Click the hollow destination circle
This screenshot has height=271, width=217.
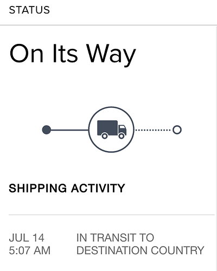[177, 130]
